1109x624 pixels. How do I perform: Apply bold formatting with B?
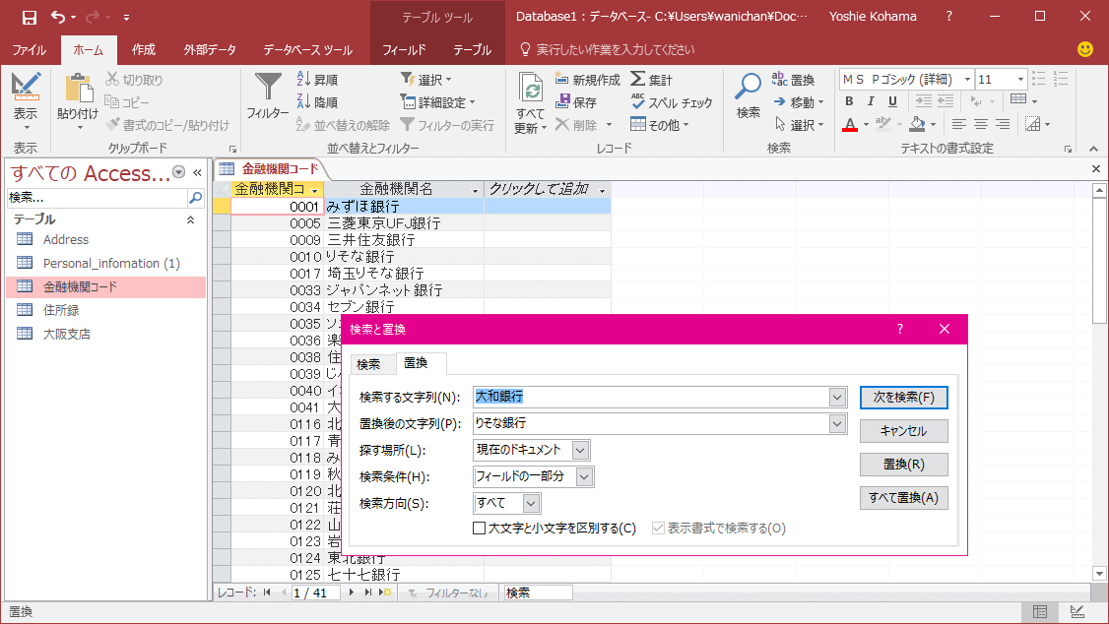tap(849, 101)
